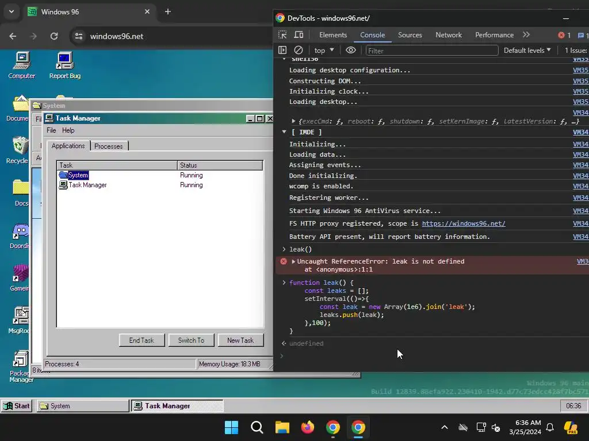The height and width of the screenshot is (441, 589).
Task: Click the browser back arrow
Action: 13,36
